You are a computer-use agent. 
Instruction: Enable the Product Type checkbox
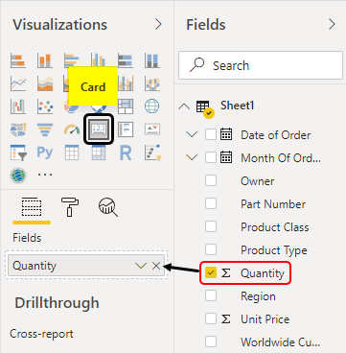click(211, 249)
